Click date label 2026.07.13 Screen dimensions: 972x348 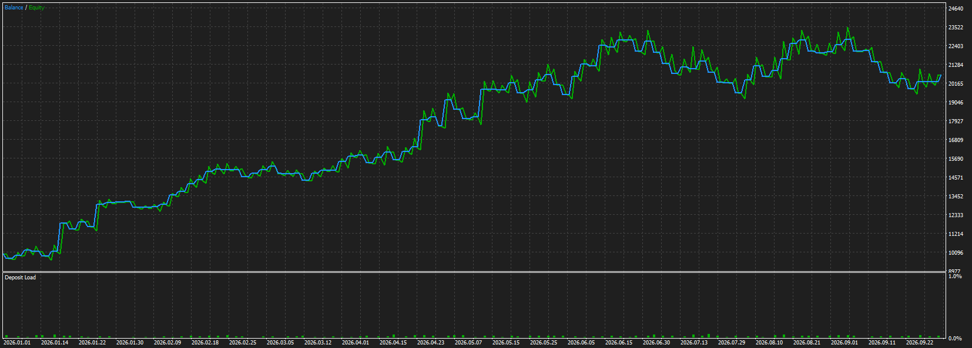coord(694,343)
